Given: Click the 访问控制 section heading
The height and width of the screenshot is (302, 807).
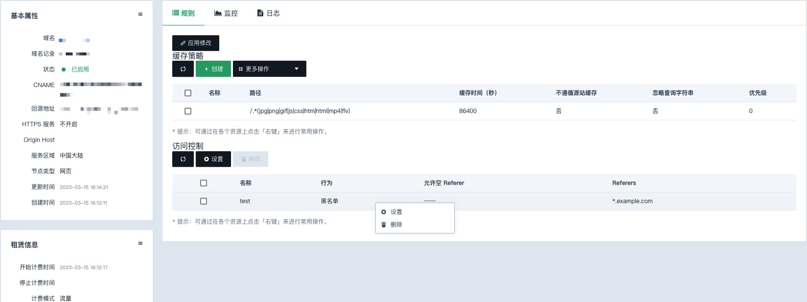Looking at the screenshot, I should (x=188, y=146).
